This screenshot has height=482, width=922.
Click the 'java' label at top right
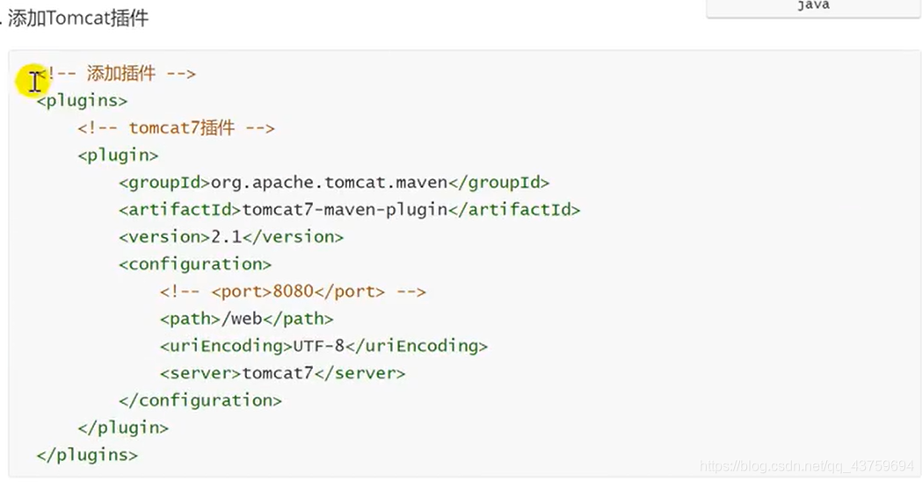coord(813,5)
